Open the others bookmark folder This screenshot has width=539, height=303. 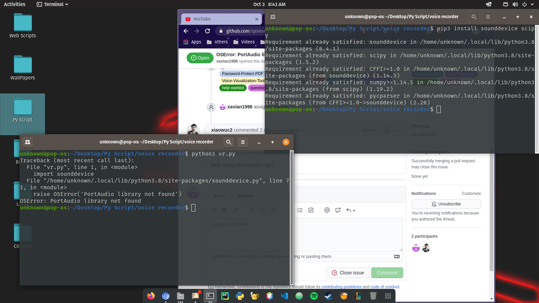[x=217, y=42]
